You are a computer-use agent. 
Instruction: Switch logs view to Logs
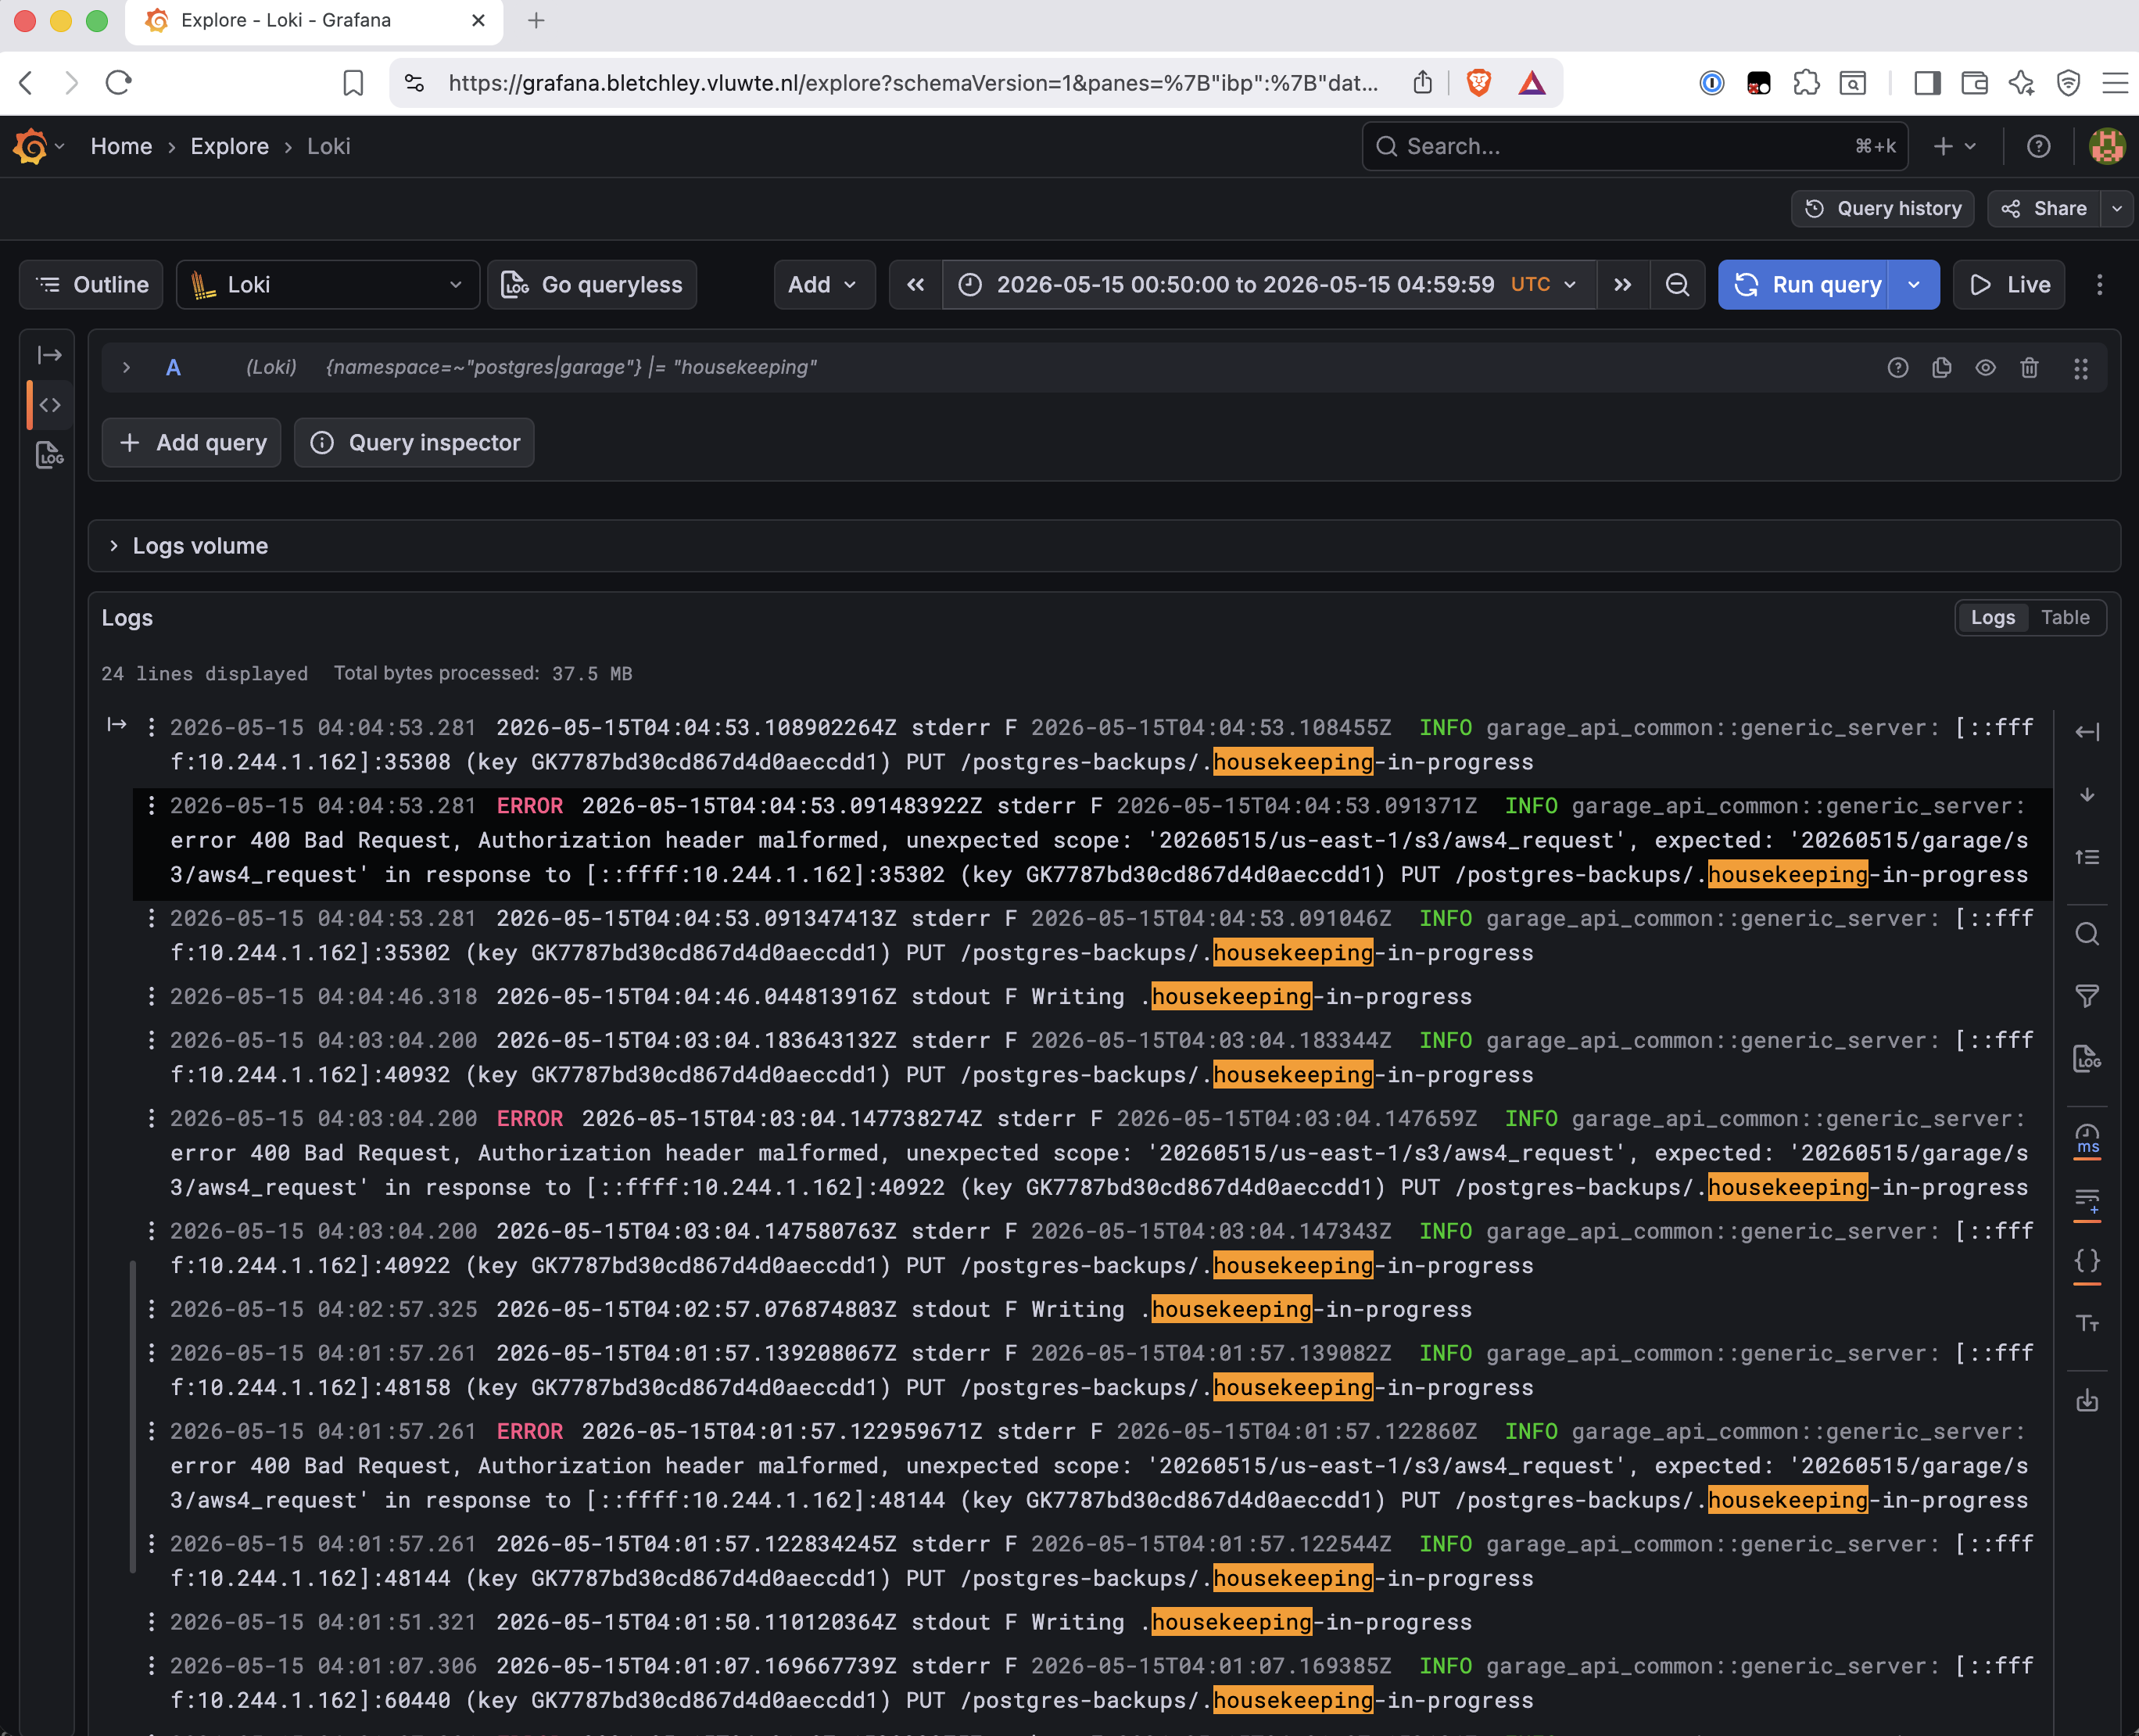coord(1992,618)
